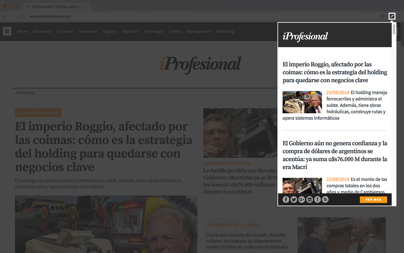This screenshot has width=404, height=253.
Task: Open the Marketing section
Action: pos(225,31)
